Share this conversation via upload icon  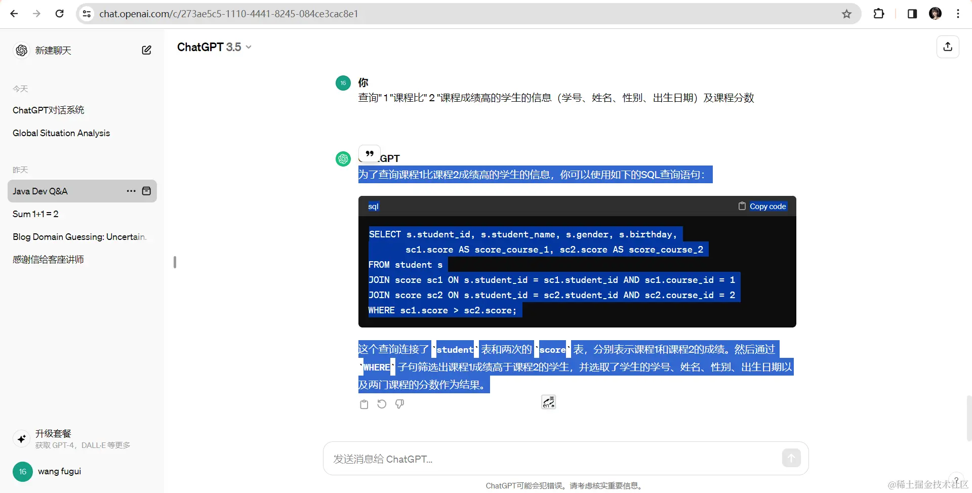coord(948,47)
